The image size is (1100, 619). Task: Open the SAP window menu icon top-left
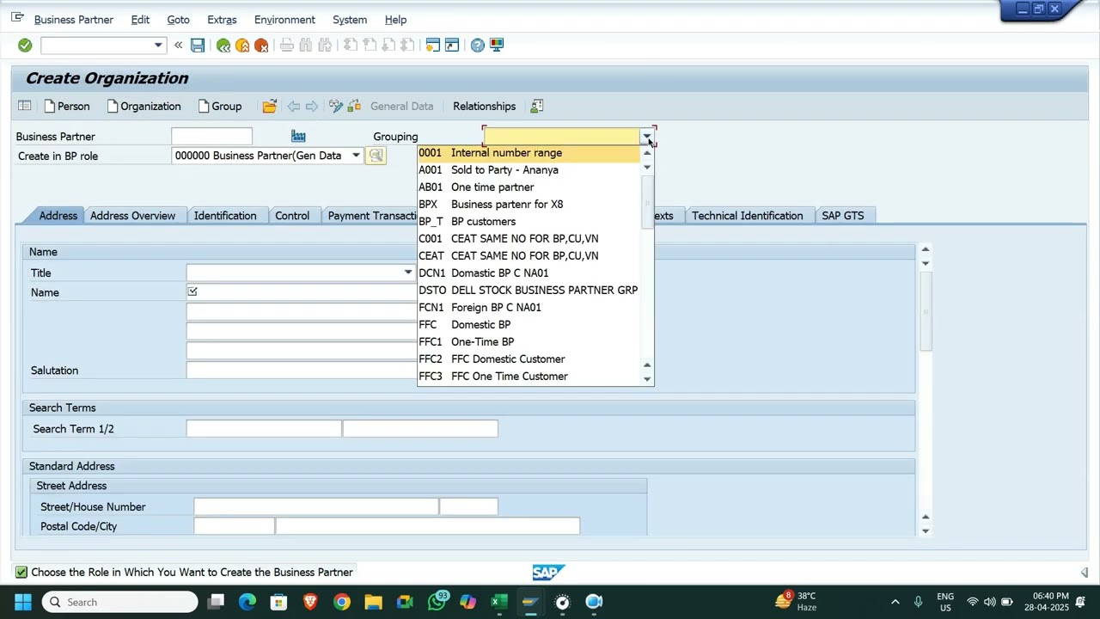tap(17, 17)
